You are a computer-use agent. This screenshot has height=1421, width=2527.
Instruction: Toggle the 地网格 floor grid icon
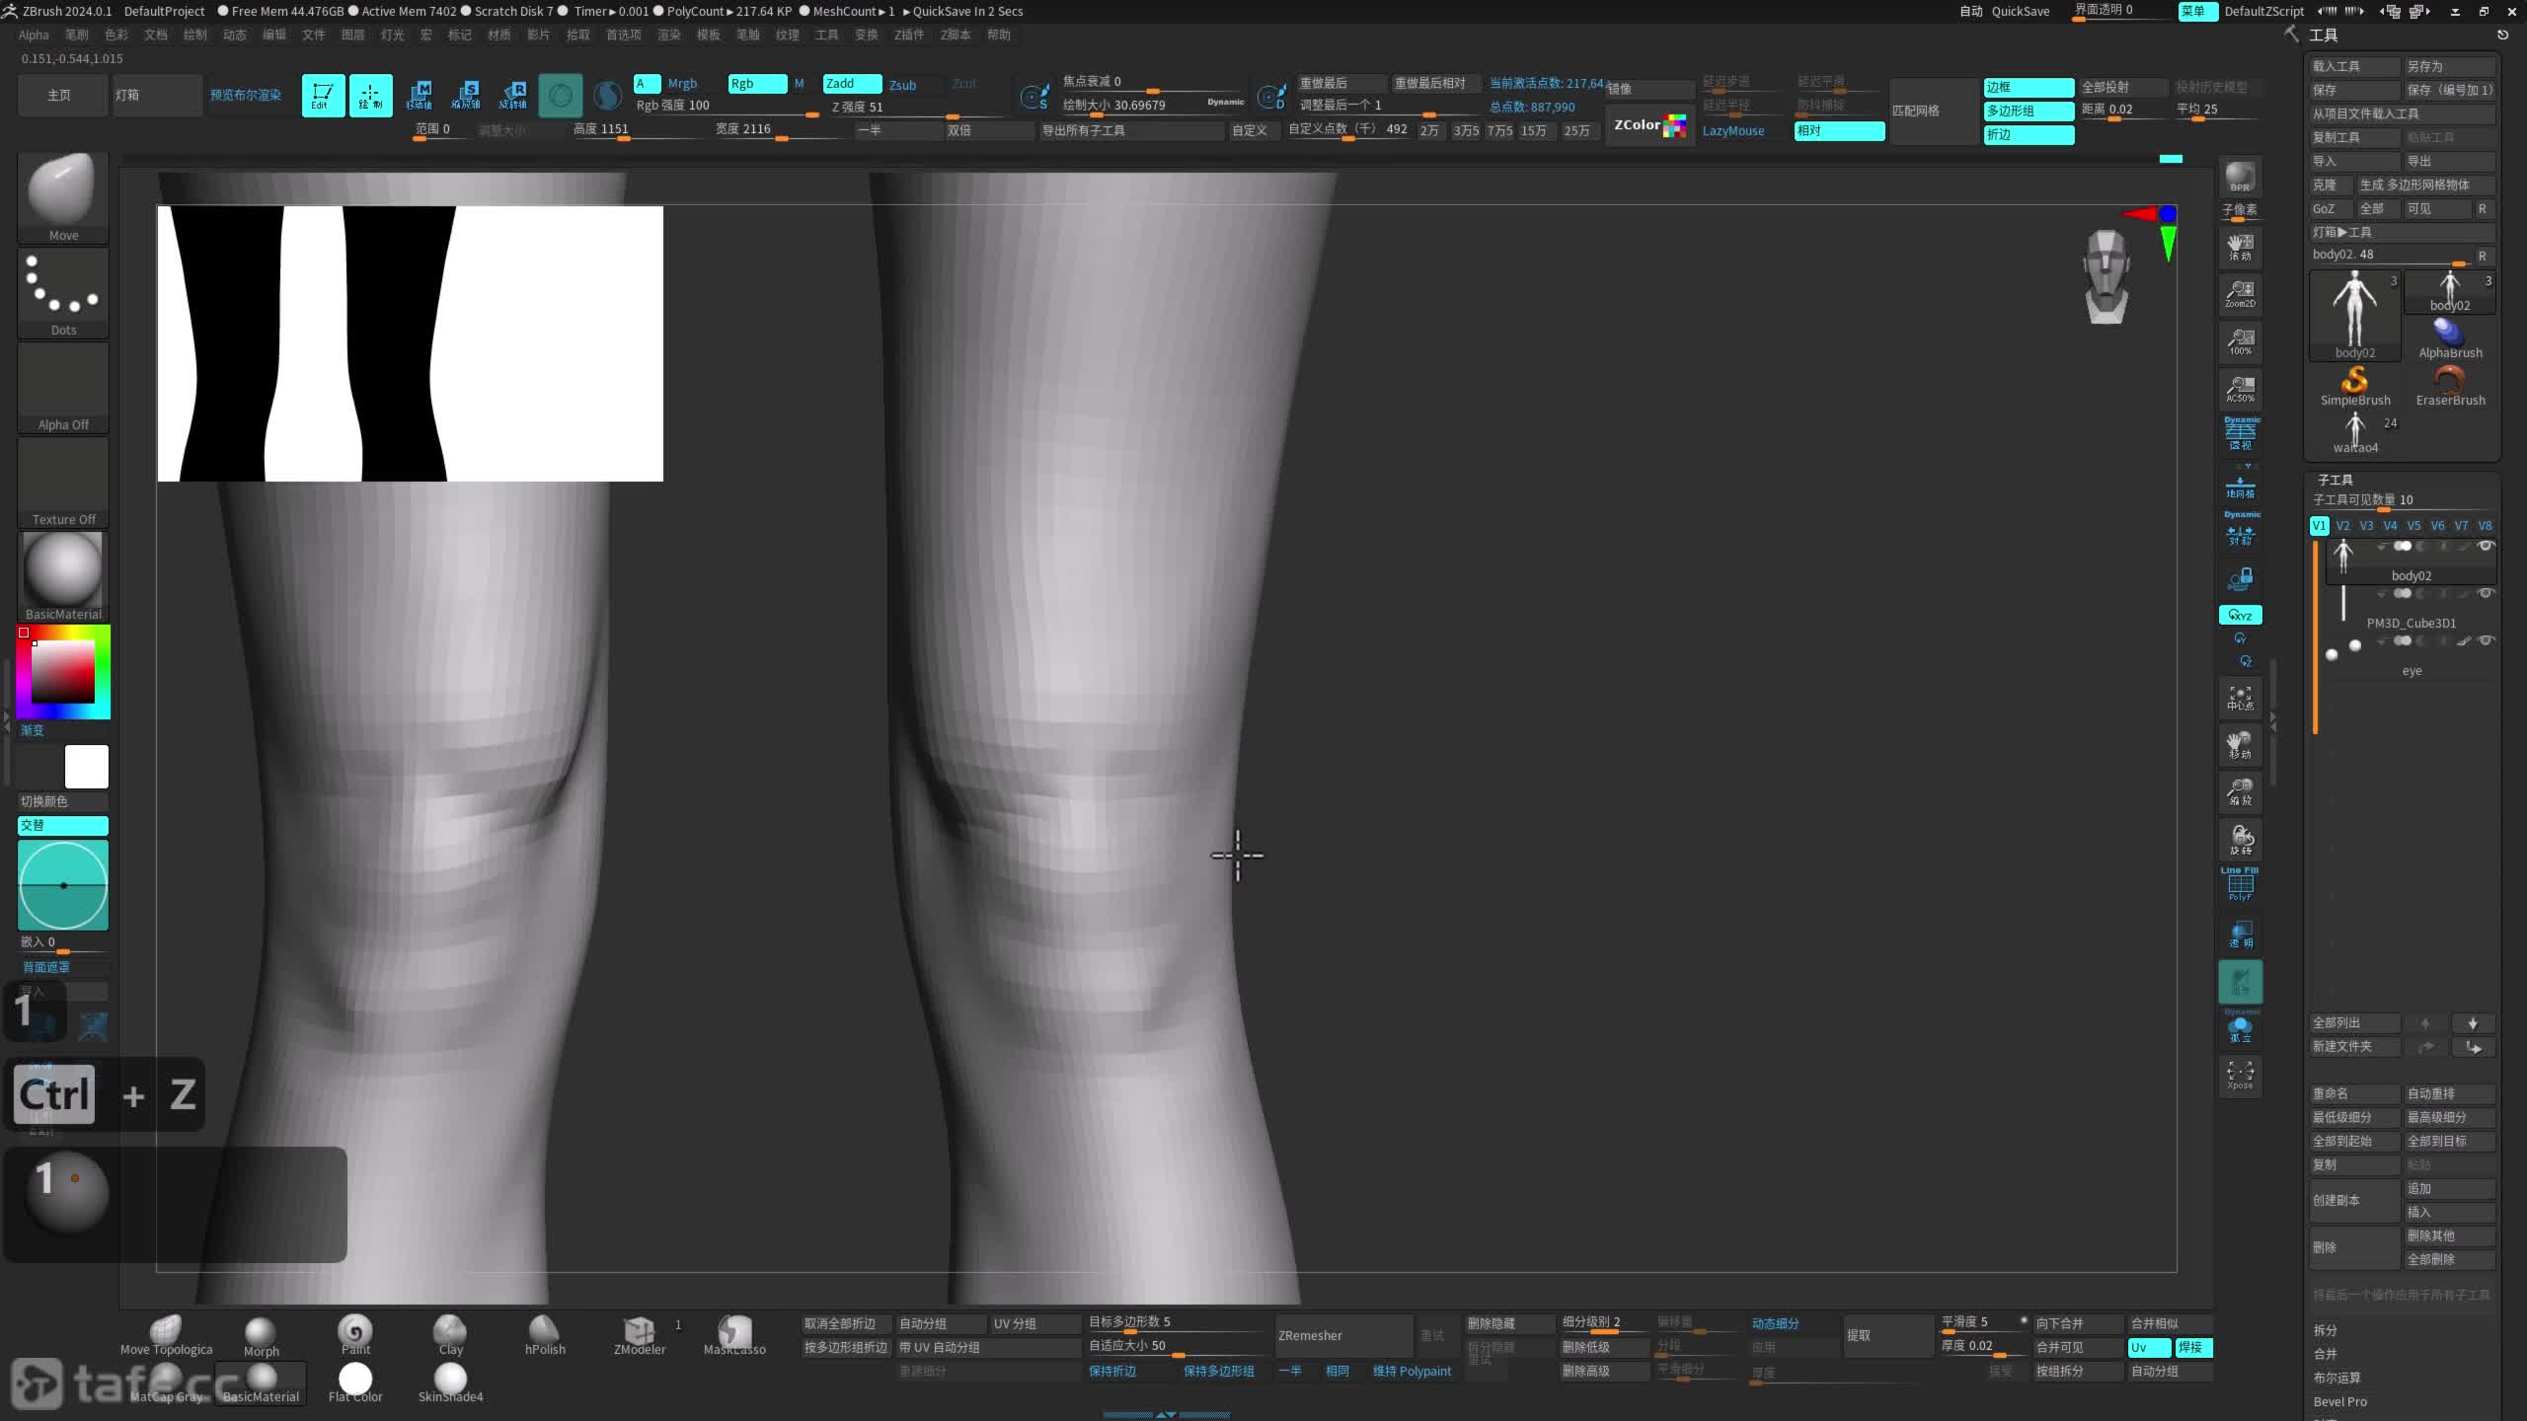click(x=2240, y=486)
